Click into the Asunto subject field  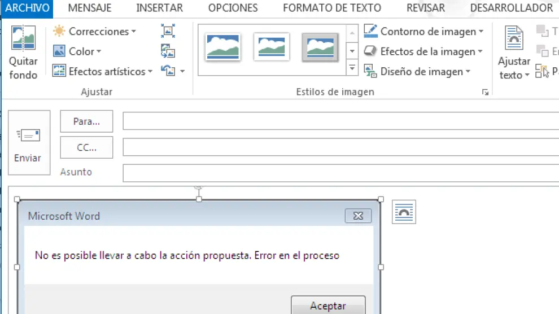tap(339, 172)
